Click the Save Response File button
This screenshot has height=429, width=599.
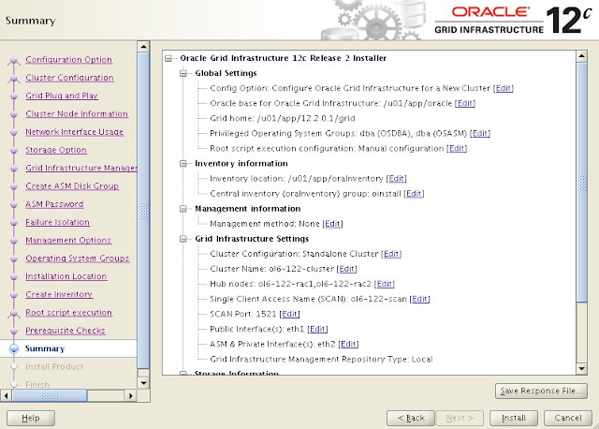tap(541, 391)
